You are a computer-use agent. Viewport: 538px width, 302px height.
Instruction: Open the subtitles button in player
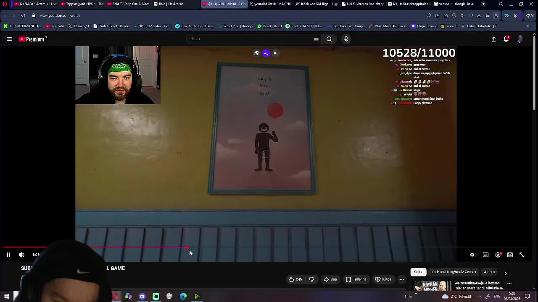point(485,255)
